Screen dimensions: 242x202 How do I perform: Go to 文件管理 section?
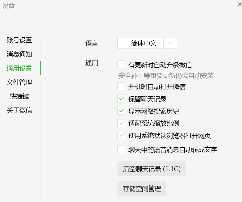(x=19, y=82)
